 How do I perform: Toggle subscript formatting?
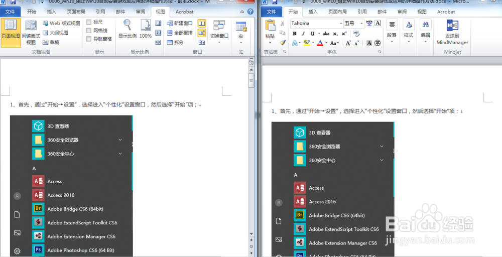[x=335, y=34]
